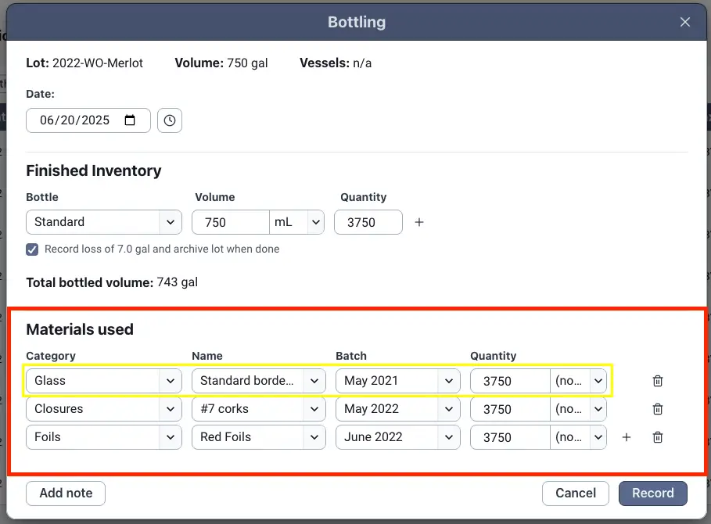Open the Foils category dropdown
Image resolution: width=711 pixels, height=524 pixels.
[x=104, y=437]
